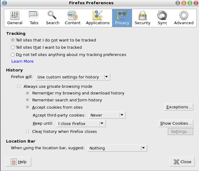Click the window menu icon in title bar
This screenshot has height=171, width=199.
(5, 3)
